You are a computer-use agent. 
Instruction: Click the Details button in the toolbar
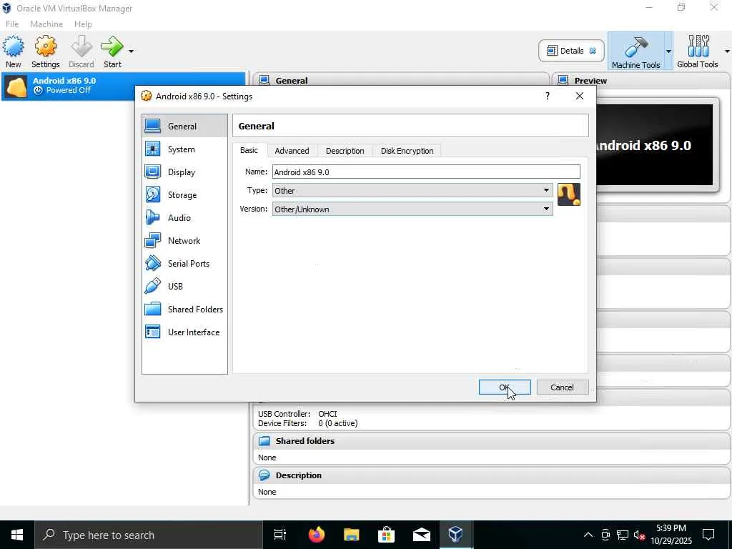pos(571,51)
